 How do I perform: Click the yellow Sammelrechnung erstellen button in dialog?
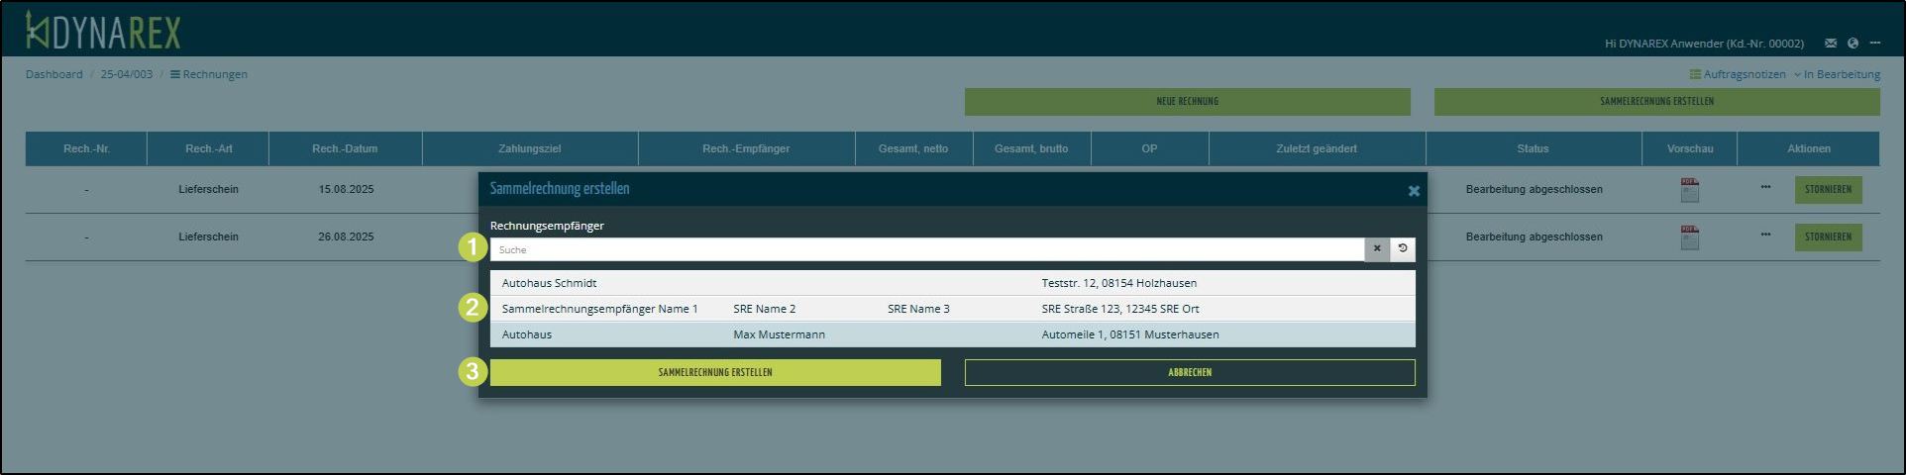(715, 372)
